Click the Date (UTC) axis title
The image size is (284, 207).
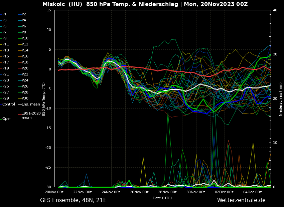point(162,198)
